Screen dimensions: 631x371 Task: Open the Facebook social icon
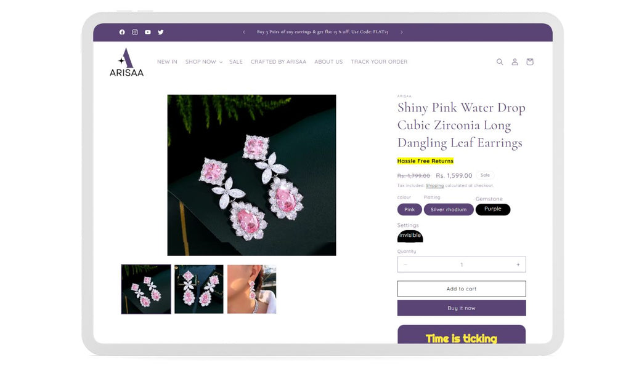tap(122, 32)
